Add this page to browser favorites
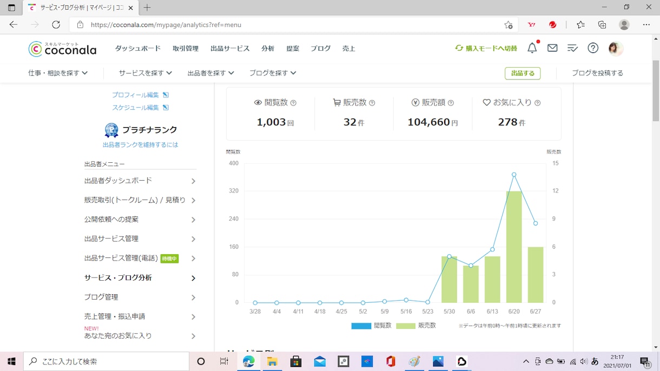This screenshot has width=660, height=371. (x=508, y=24)
